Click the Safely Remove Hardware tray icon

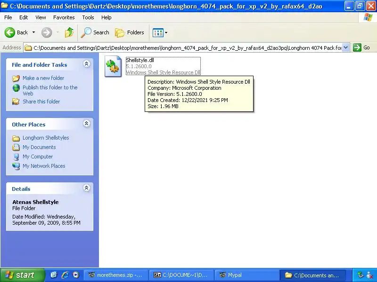(x=360, y=275)
